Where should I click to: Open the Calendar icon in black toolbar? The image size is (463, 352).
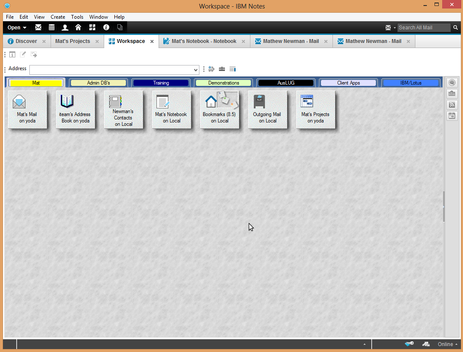(52, 28)
